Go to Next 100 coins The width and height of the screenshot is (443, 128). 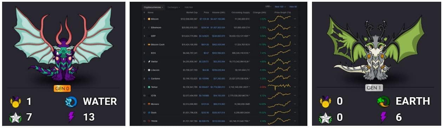[x=280, y=7]
